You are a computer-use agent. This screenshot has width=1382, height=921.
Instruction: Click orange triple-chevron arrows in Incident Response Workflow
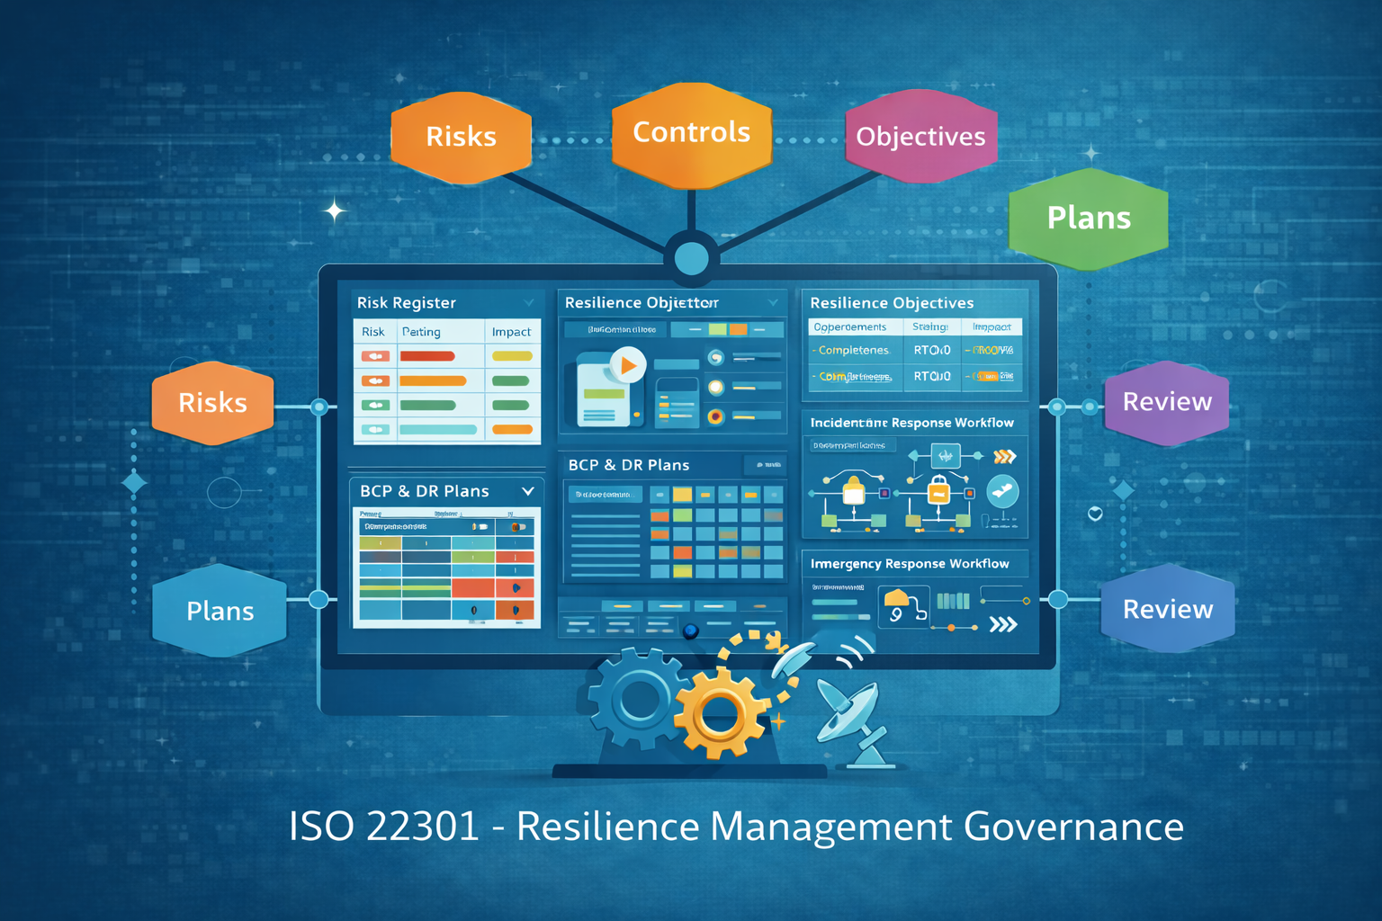[x=1004, y=457]
